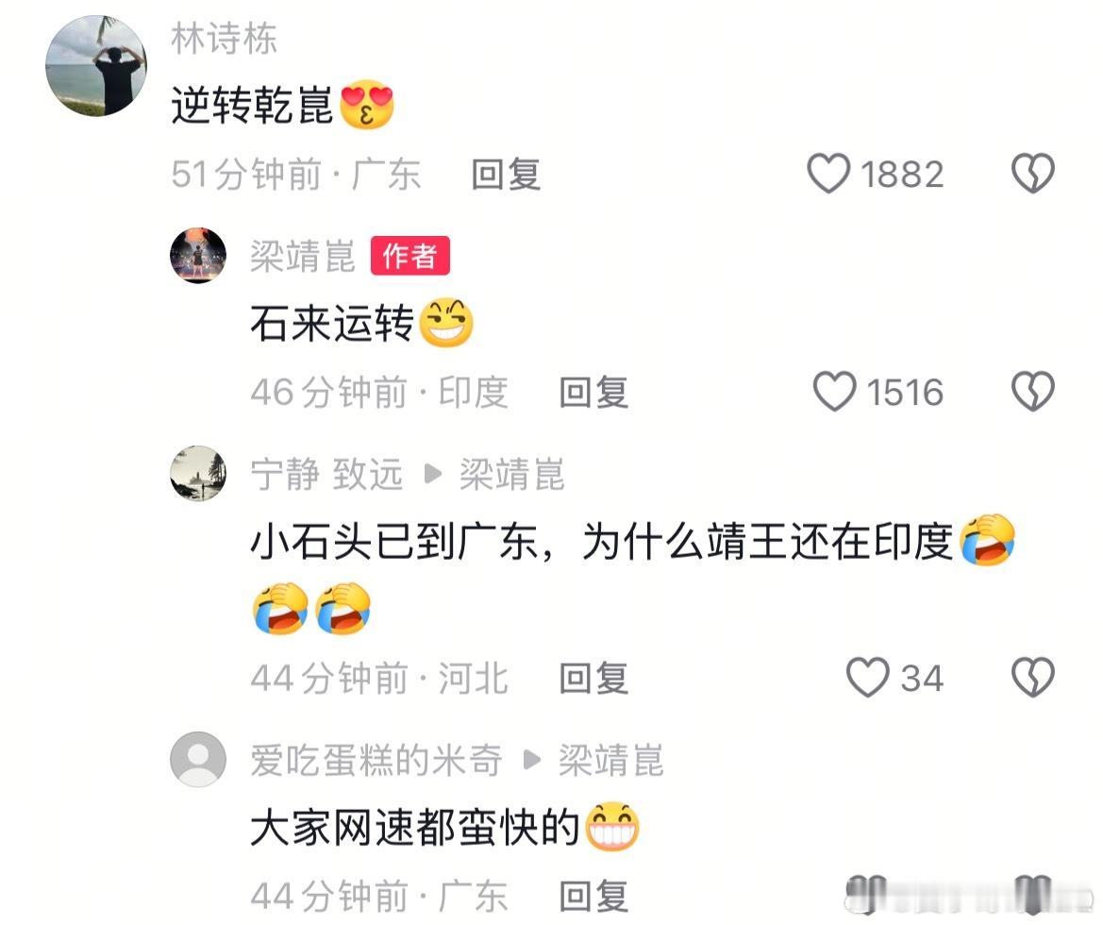Viewport: 1103px width, 925px height.
Task: Reply to 林诗栋's 逆转乾崑 comment
Action: 507,175
